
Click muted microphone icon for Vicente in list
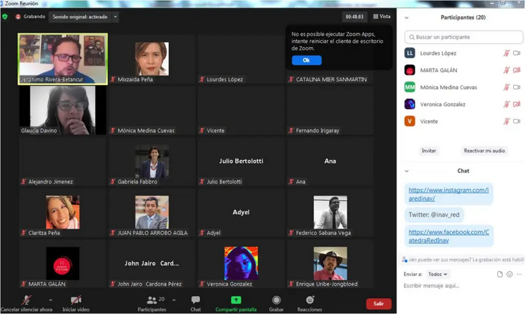click(506, 121)
